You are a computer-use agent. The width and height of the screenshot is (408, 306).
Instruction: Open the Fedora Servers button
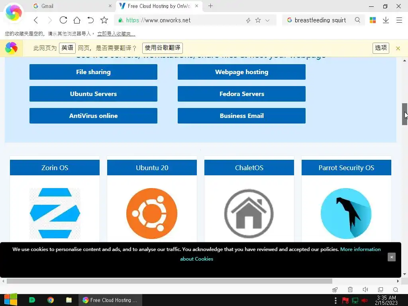coord(241,94)
